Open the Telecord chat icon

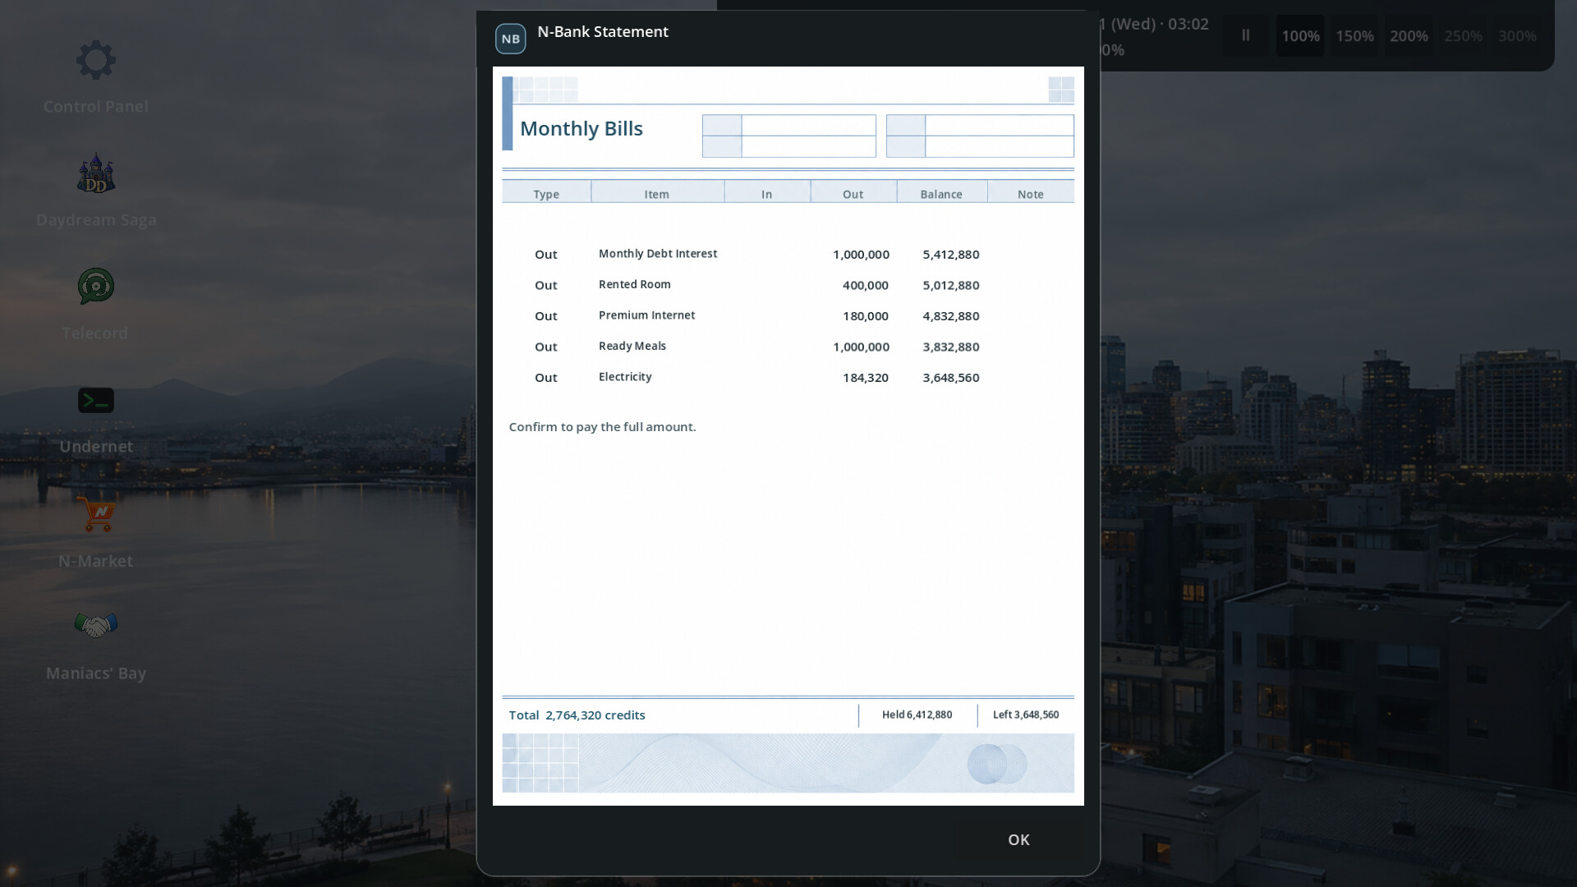tap(96, 286)
